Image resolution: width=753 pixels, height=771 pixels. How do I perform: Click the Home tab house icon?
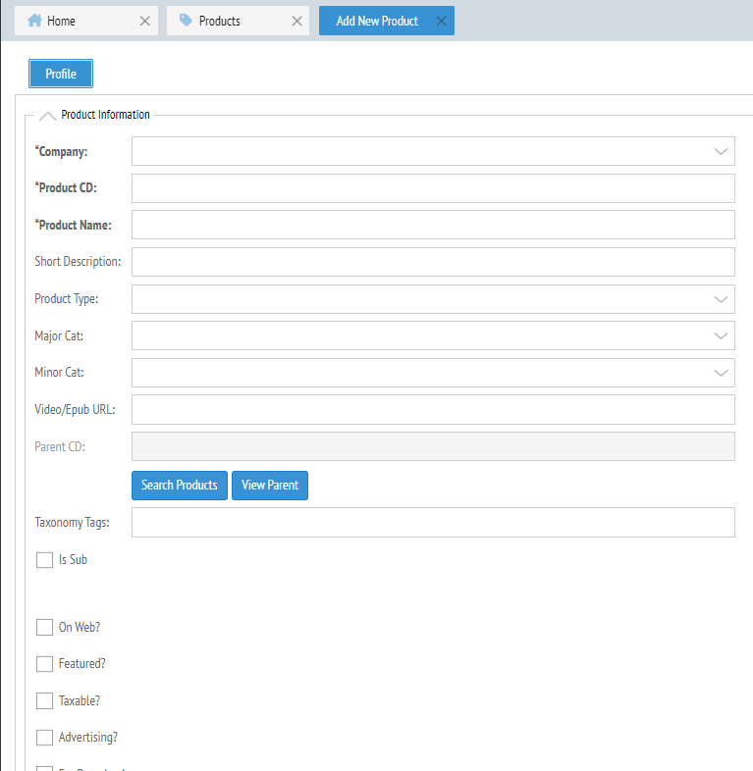click(34, 21)
